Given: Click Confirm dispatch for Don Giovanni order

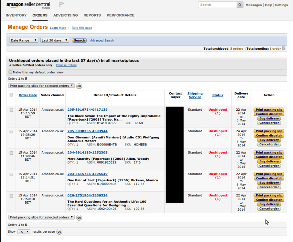Looking at the screenshot, I should coord(269,136).
